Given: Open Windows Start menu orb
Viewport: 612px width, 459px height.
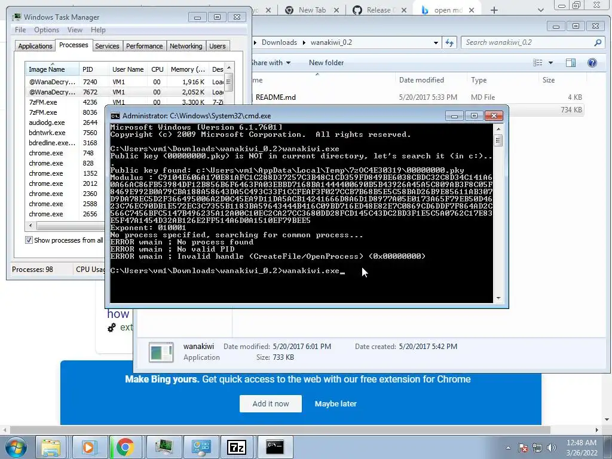Looking at the screenshot, I should (16, 447).
